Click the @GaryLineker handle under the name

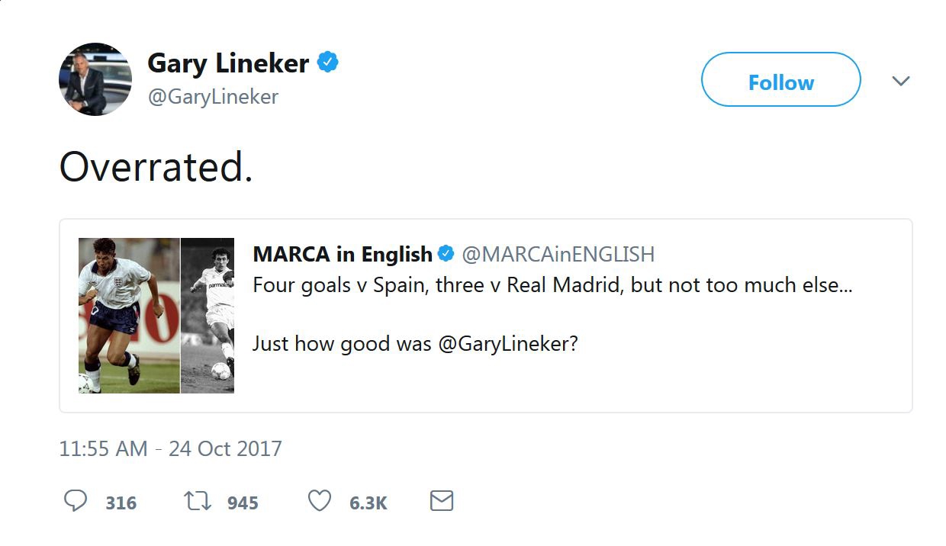click(x=213, y=97)
